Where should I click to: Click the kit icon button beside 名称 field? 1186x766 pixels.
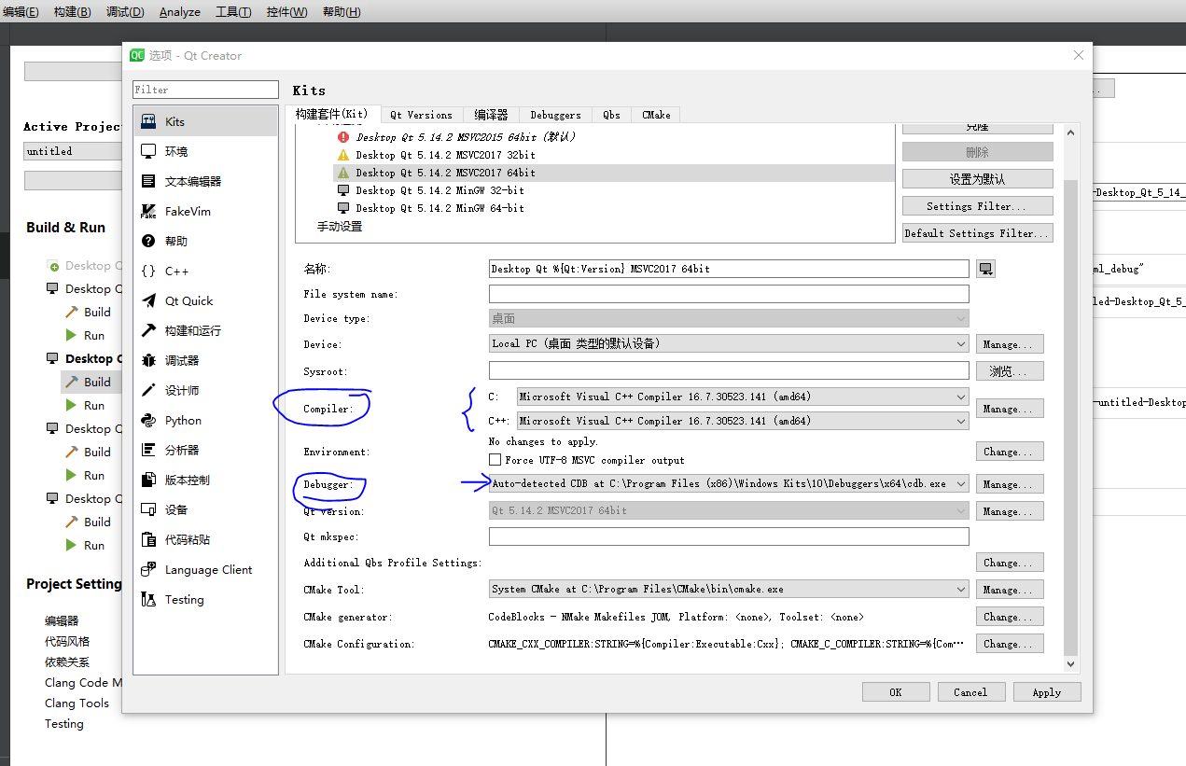986,269
